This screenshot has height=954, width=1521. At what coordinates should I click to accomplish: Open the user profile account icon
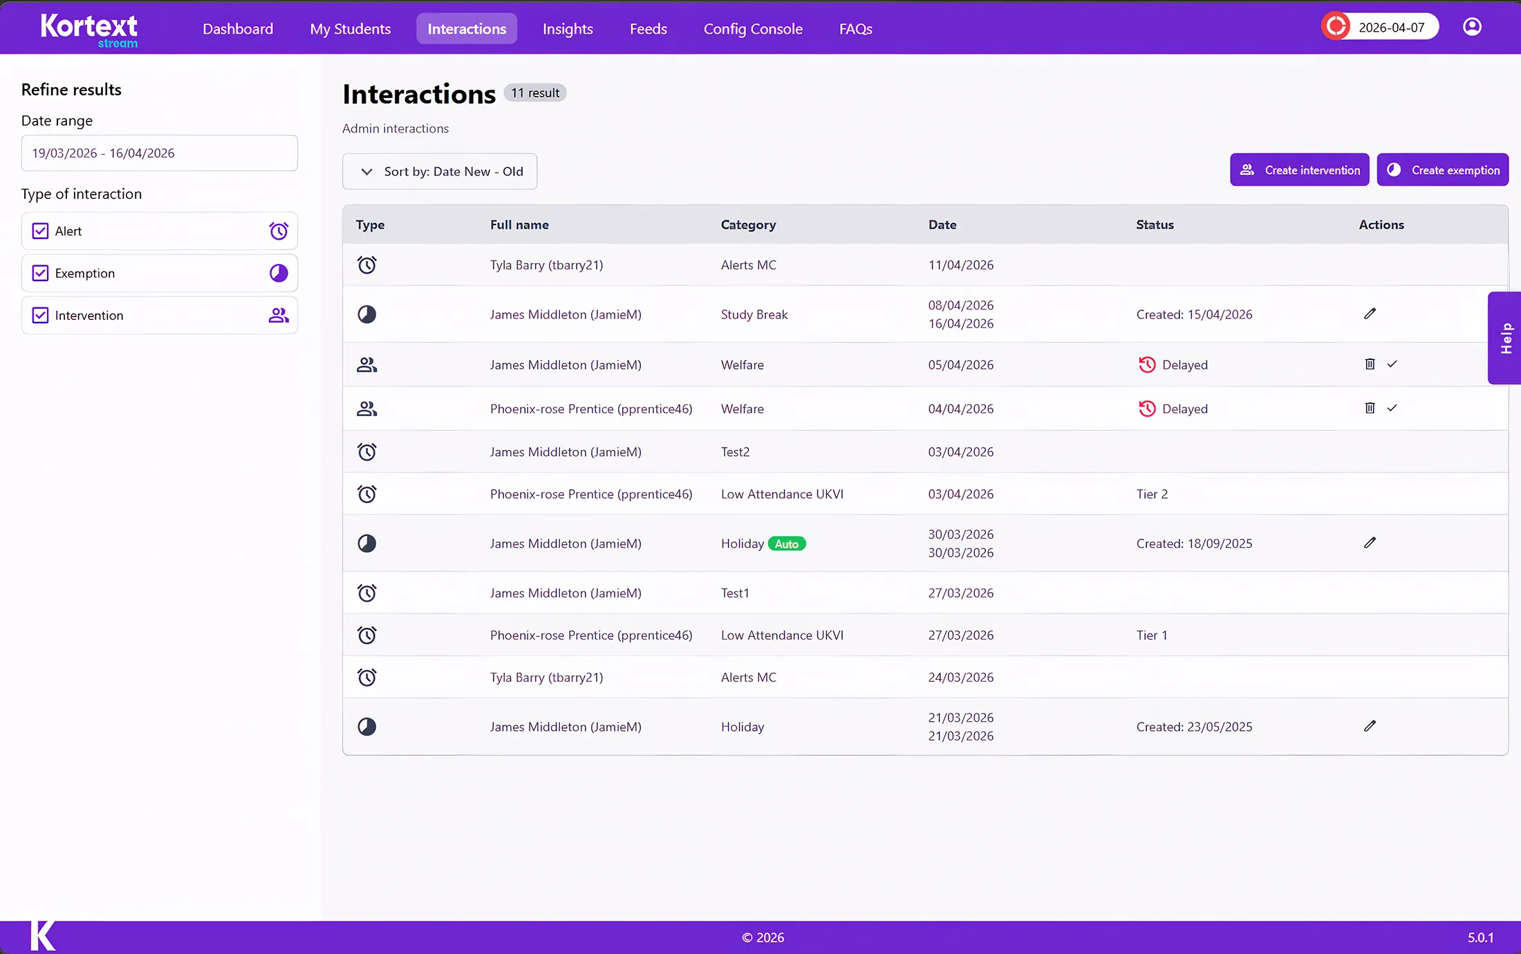1472,27
